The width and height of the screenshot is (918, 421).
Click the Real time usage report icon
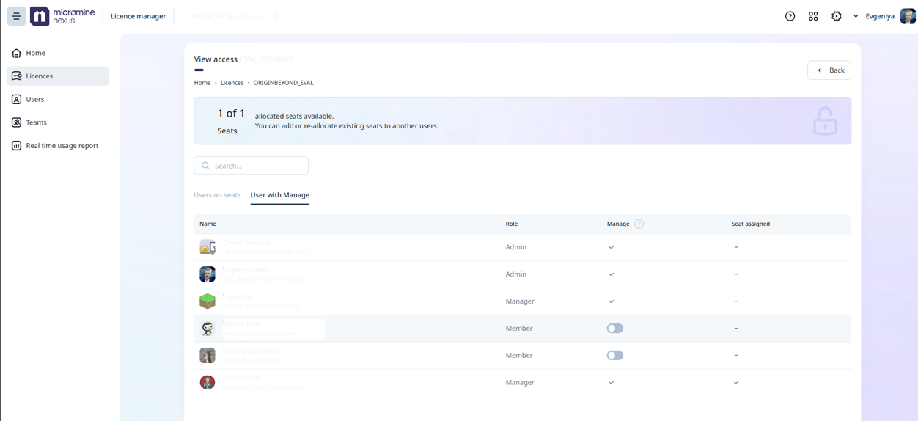click(16, 146)
